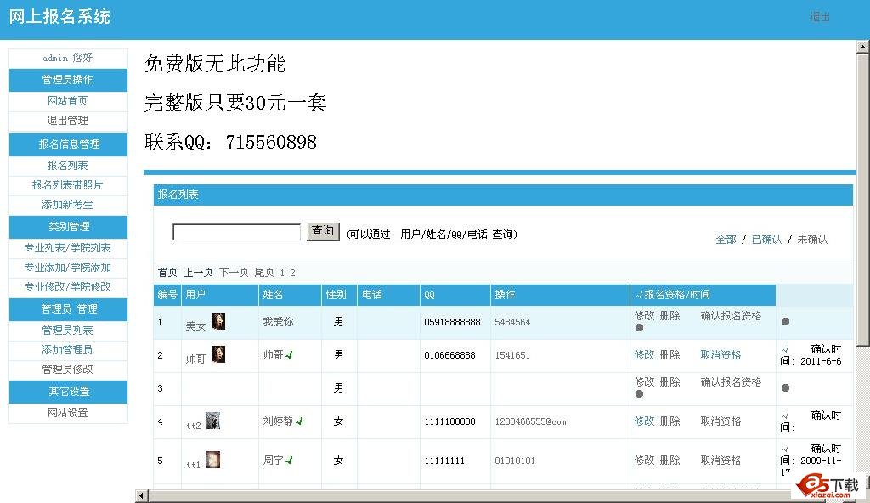Select 退出管理 in the sidebar
The width and height of the screenshot is (870, 503).
pyautogui.click(x=68, y=121)
